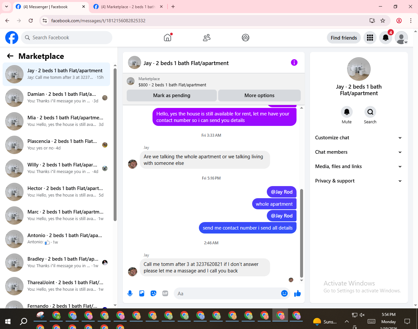Open the Windows Start menu
The height and width of the screenshot is (329, 418).
8,321
